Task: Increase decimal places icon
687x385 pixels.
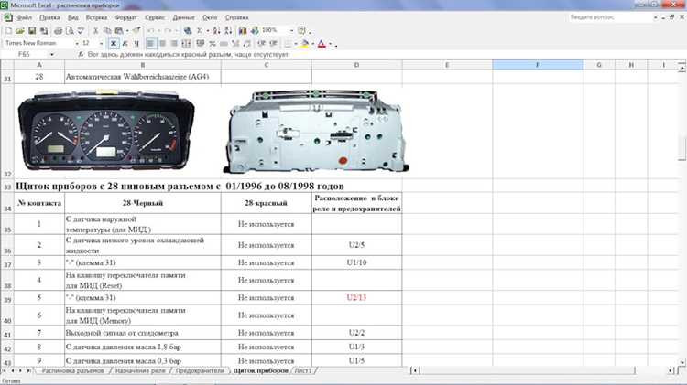Action: (x=235, y=44)
